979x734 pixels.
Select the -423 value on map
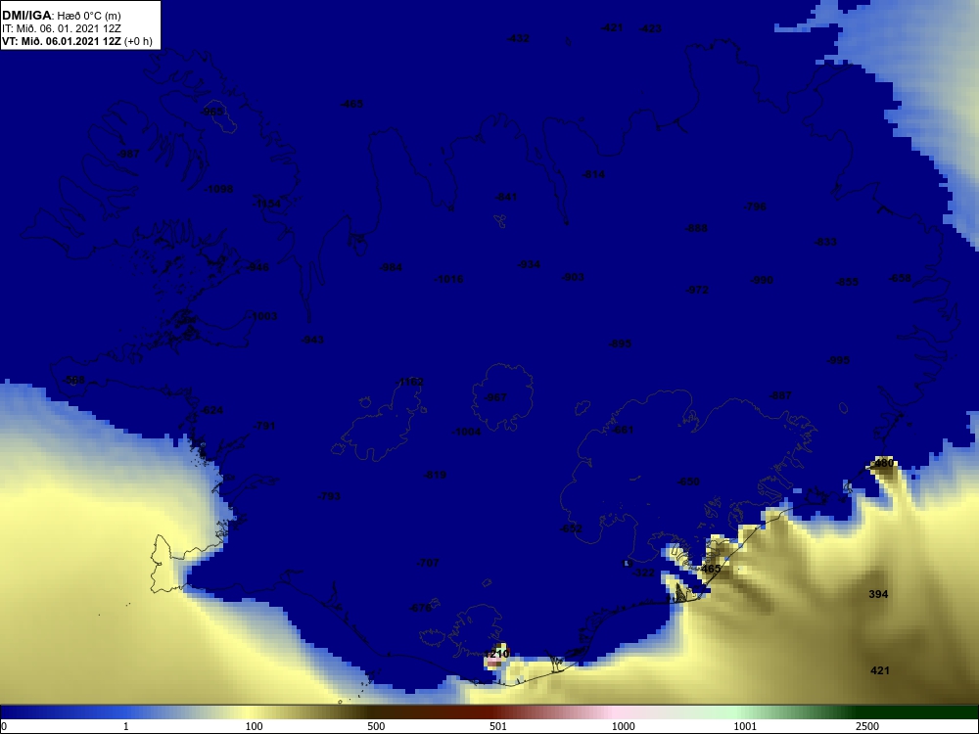[651, 28]
